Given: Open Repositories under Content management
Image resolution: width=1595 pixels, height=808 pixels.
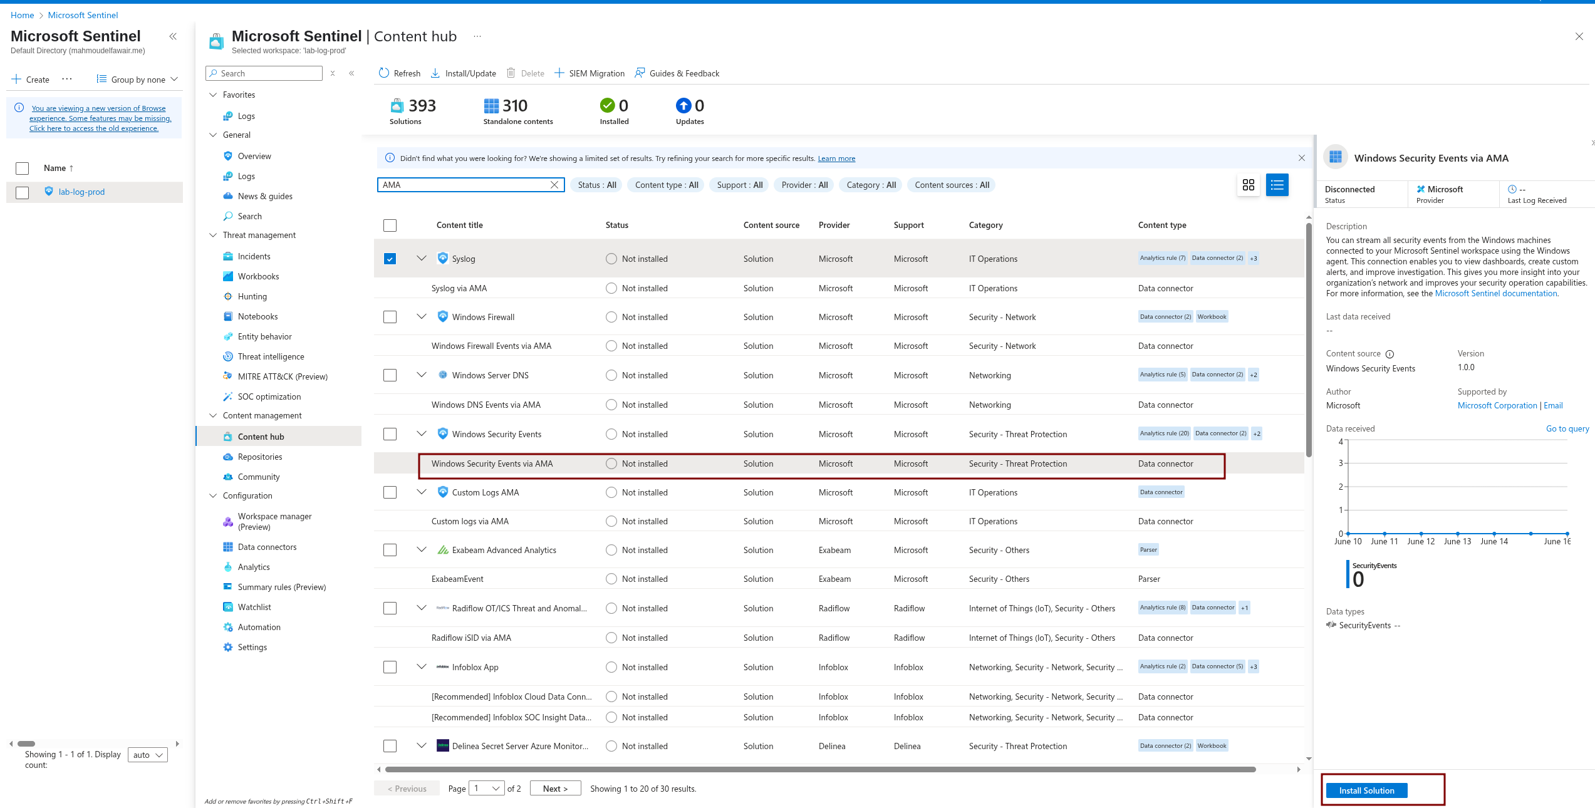Looking at the screenshot, I should point(259,457).
